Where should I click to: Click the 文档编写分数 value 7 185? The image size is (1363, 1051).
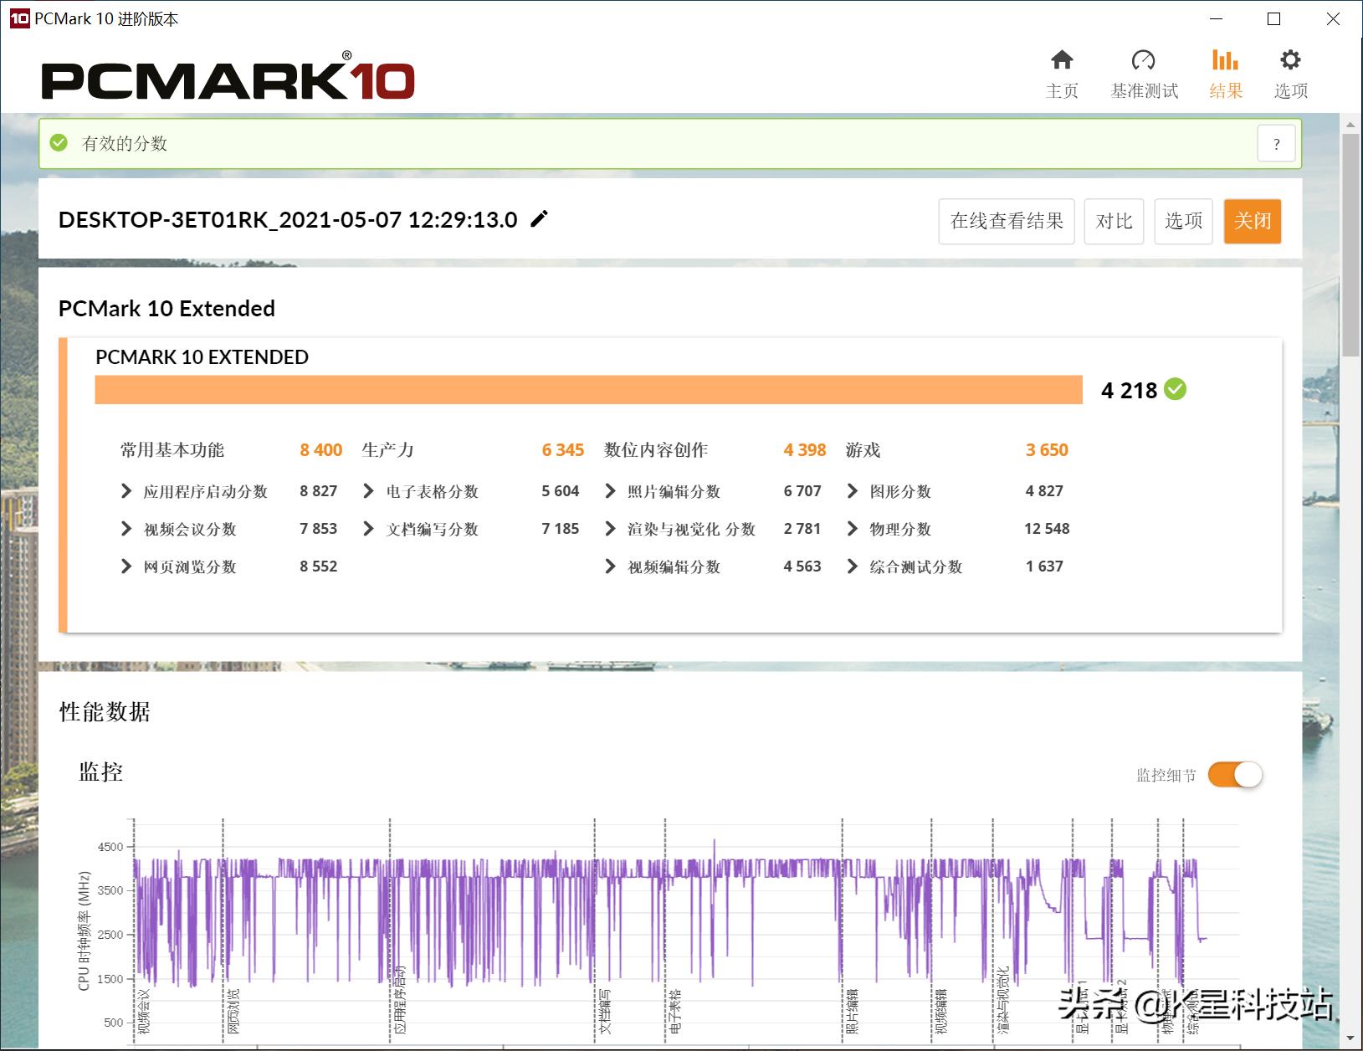click(561, 529)
